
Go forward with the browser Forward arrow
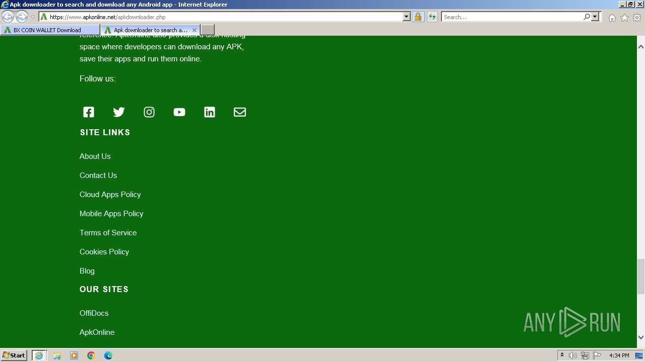click(x=22, y=17)
